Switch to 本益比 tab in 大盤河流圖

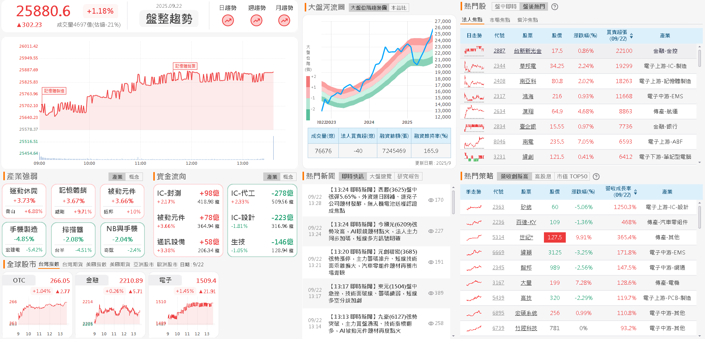coord(399,8)
